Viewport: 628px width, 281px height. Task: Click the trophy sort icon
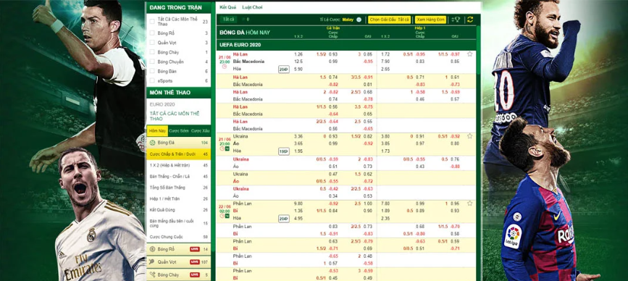[456, 20]
